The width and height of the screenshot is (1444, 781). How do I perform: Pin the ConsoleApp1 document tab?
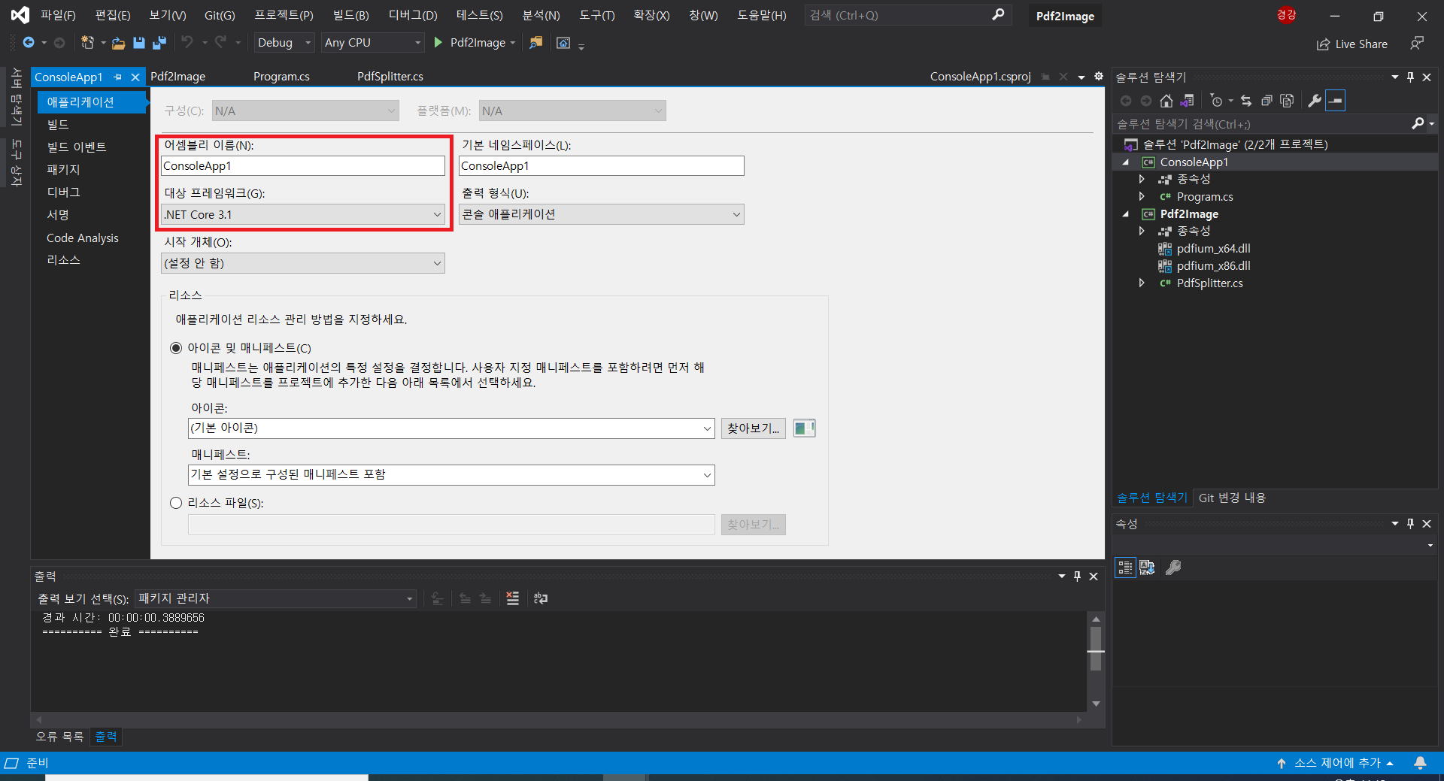point(118,77)
